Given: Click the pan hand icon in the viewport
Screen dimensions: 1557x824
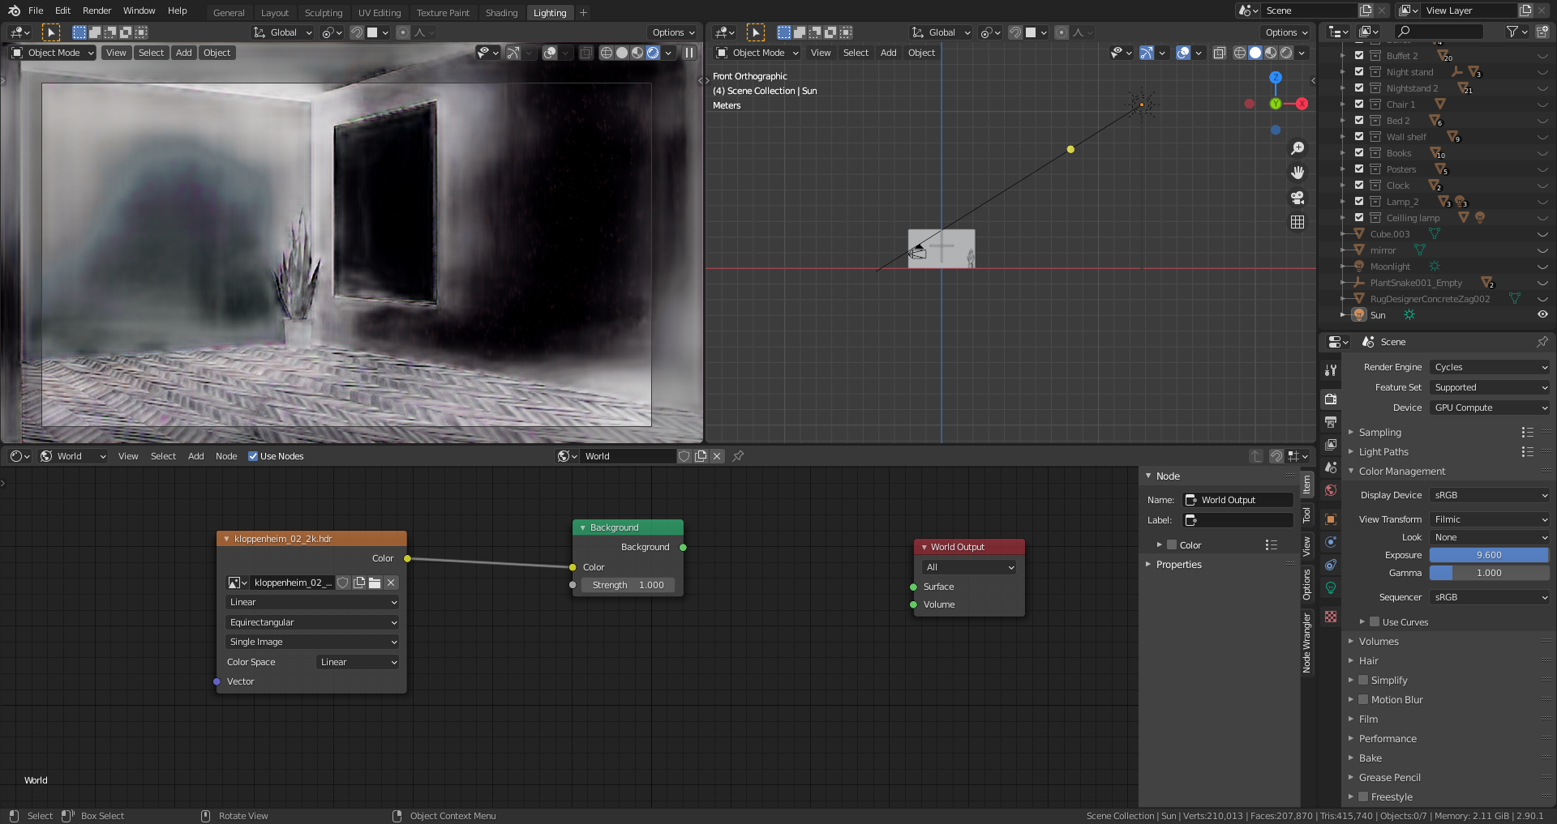Looking at the screenshot, I should pos(1297,173).
